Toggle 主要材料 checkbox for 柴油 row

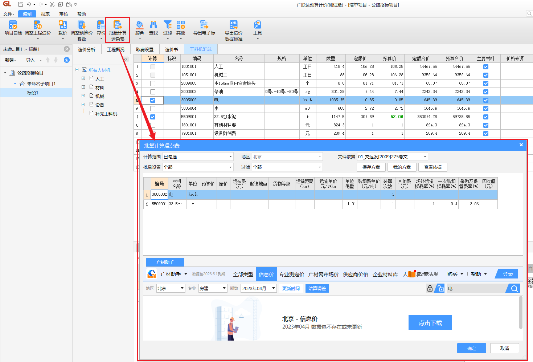(x=486, y=92)
